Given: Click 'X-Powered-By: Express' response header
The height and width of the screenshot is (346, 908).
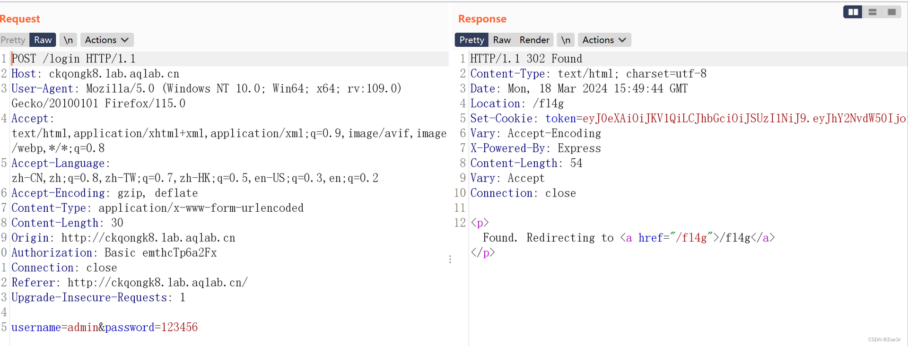Looking at the screenshot, I should pos(536,148).
